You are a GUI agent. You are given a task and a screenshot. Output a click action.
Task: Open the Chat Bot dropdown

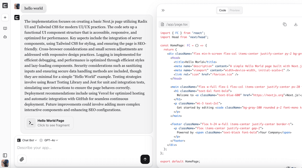coord(27,140)
